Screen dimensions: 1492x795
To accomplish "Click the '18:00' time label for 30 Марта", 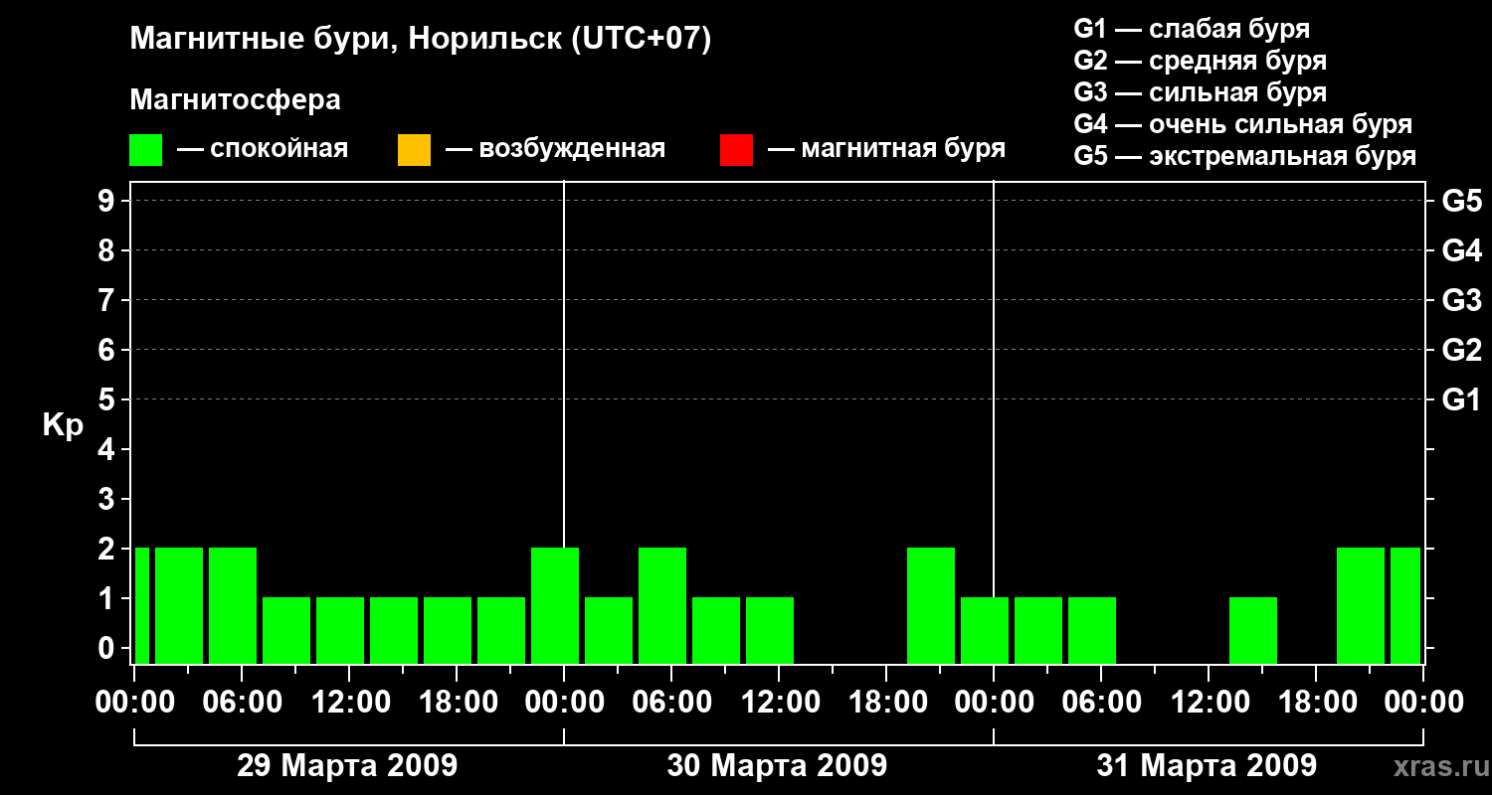I will [x=886, y=703].
